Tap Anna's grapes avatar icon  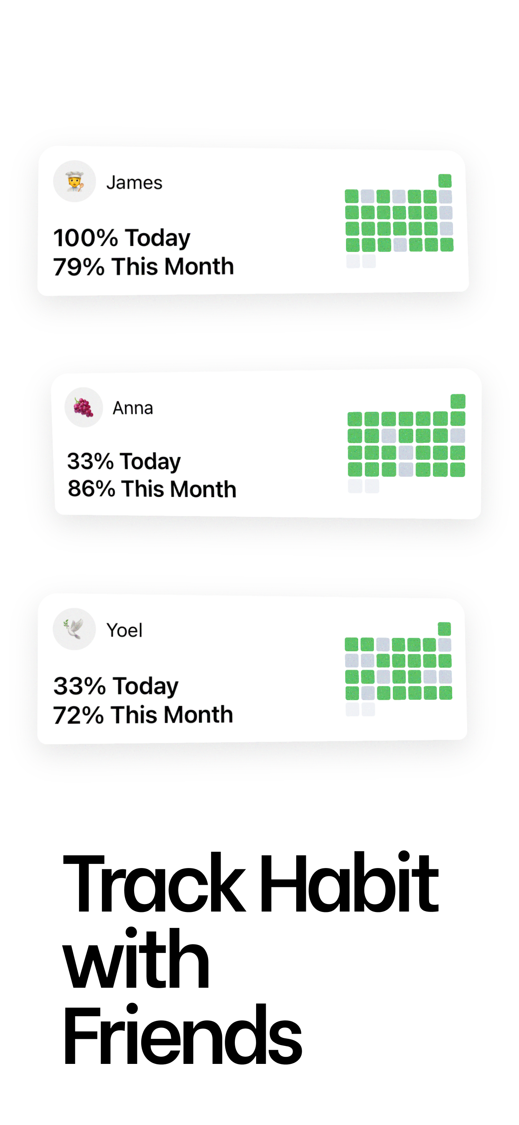[x=84, y=407]
